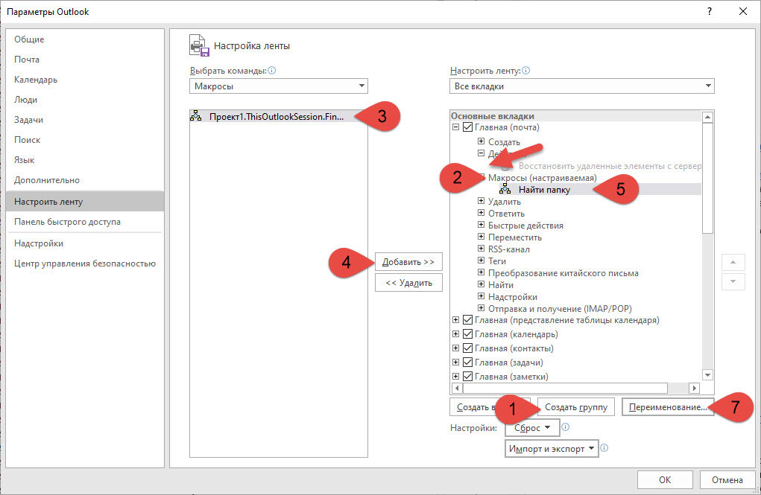The height and width of the screenshot is (495, 761).
Task: Open the Дополнительно settings category
Action: pos(85,180)
